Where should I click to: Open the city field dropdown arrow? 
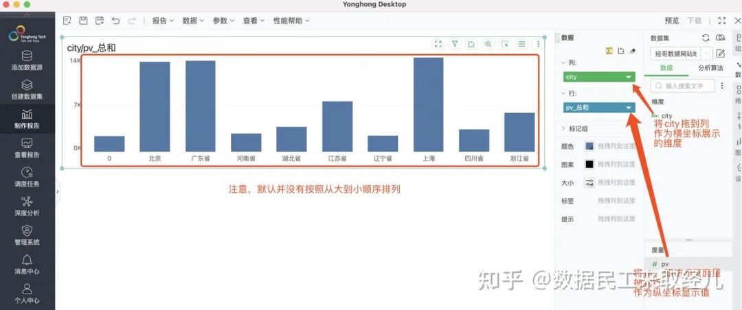coord(629,77)
